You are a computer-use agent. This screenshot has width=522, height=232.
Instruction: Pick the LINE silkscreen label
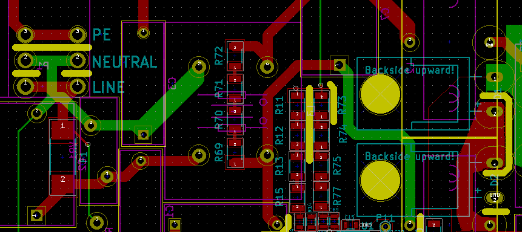point(109,87)
